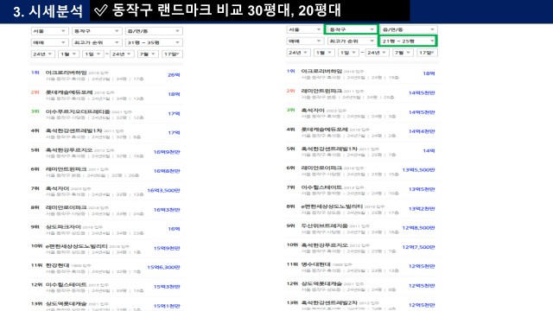Click the 15억6,300만 price value
The width and height of the screenshot is (553, 311).
(163, 267)
